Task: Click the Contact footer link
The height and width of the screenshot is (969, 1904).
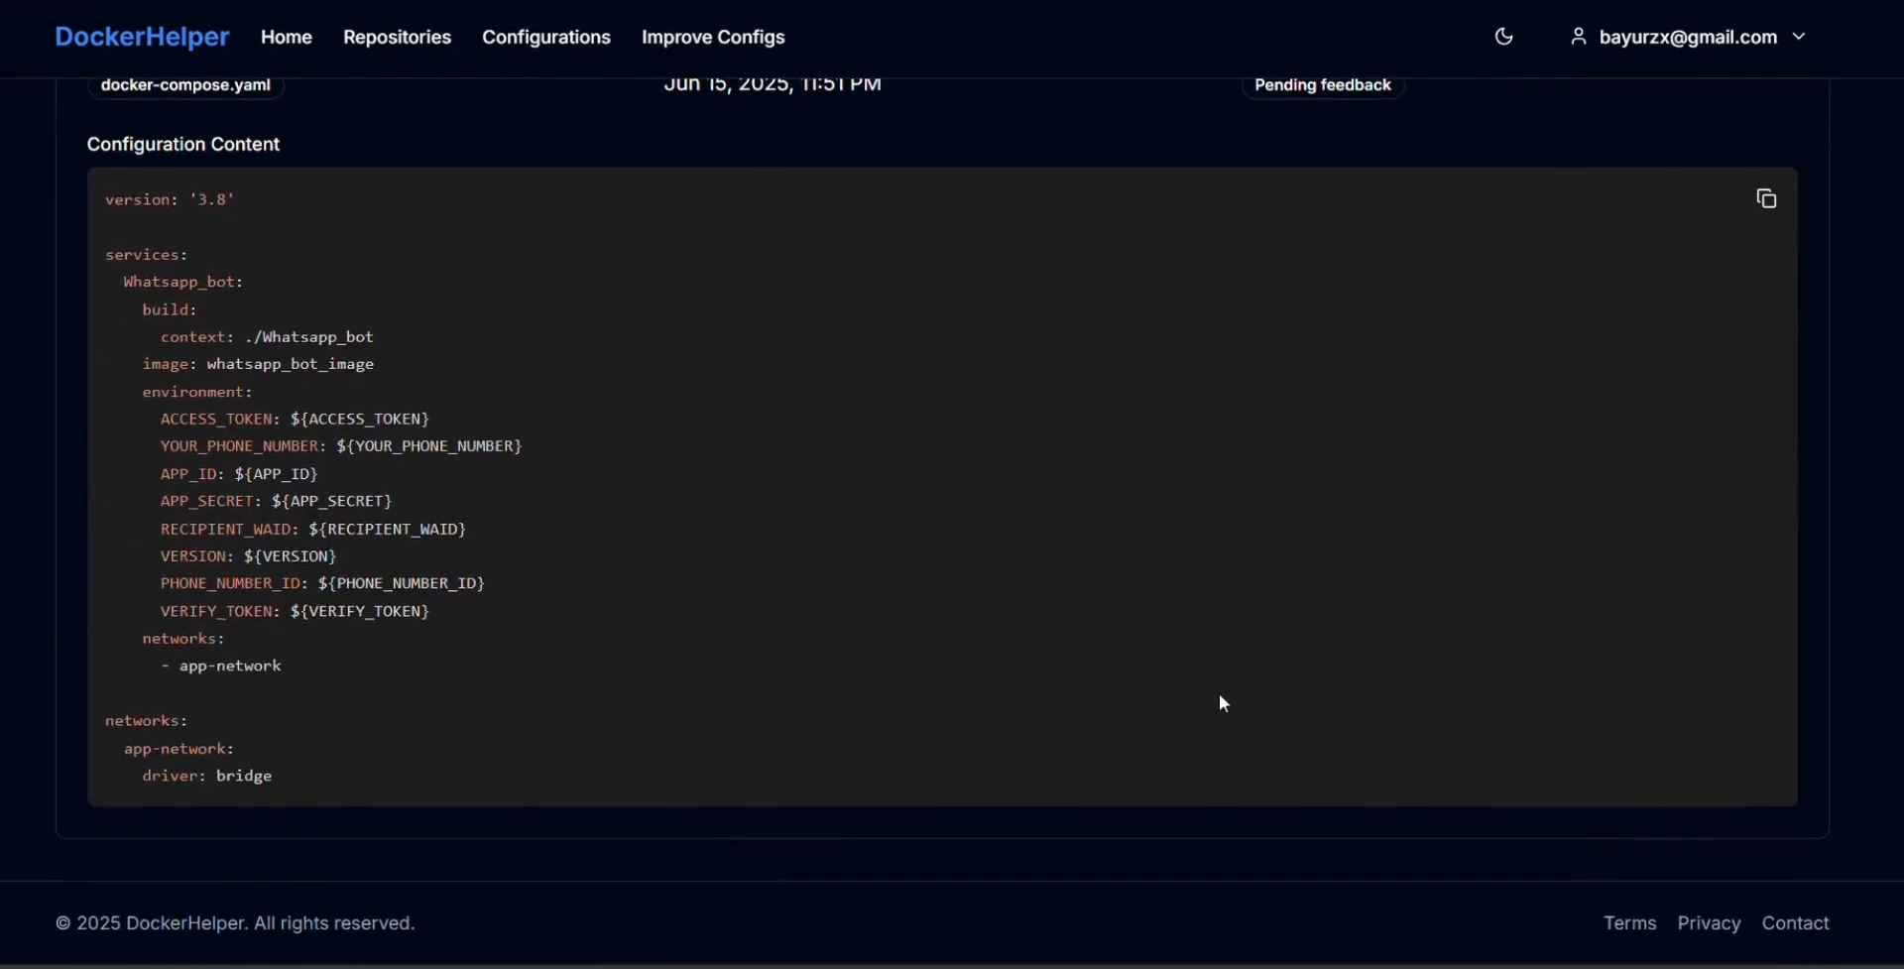Action: click(x=1795, y=923)
